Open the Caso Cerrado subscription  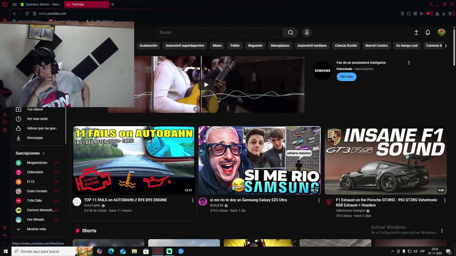coord(37,191)
